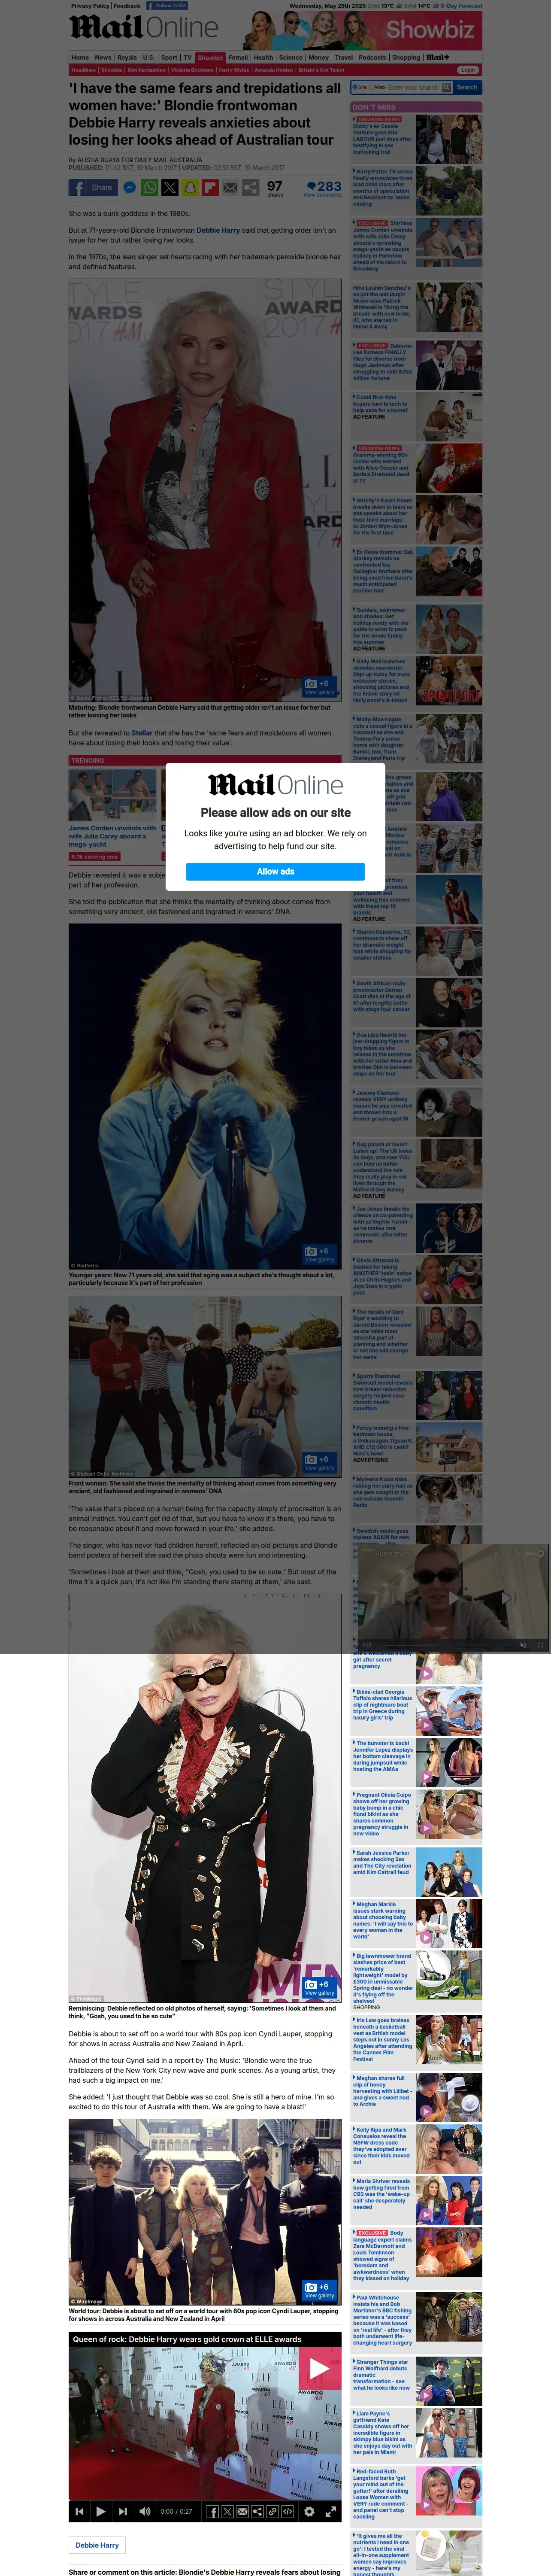Click the Allow ads button
The height and width of the screenshot is (2576, 551).
pos(275,871)
